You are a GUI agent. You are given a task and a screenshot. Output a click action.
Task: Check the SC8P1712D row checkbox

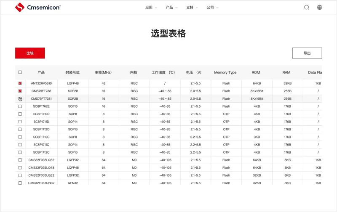[x=20, y=130]
